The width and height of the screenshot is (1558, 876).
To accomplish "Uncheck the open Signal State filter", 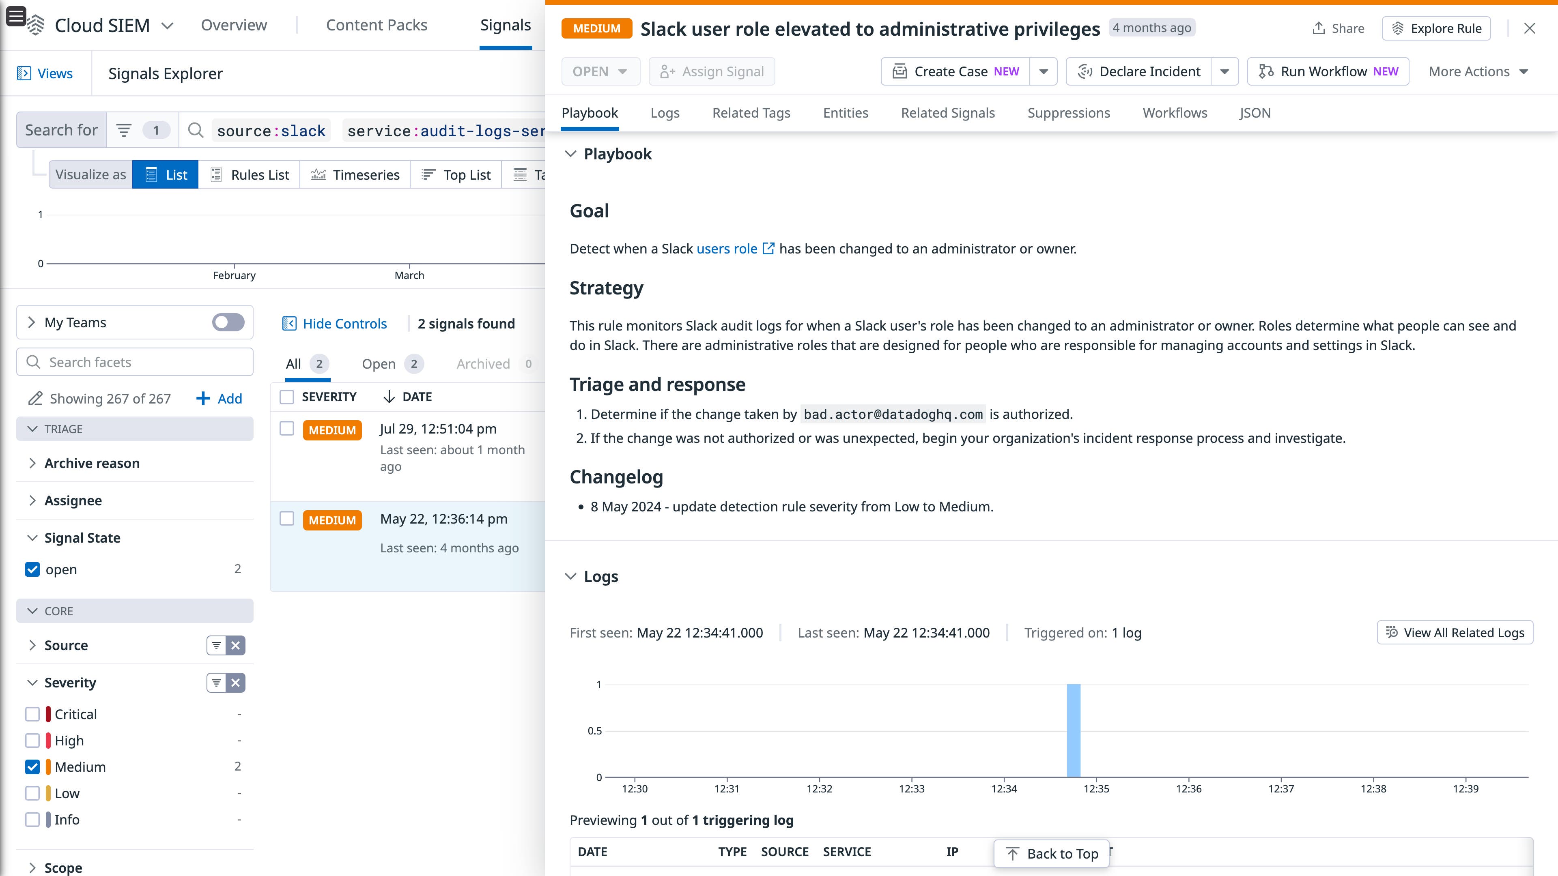I will coord(32,569).
